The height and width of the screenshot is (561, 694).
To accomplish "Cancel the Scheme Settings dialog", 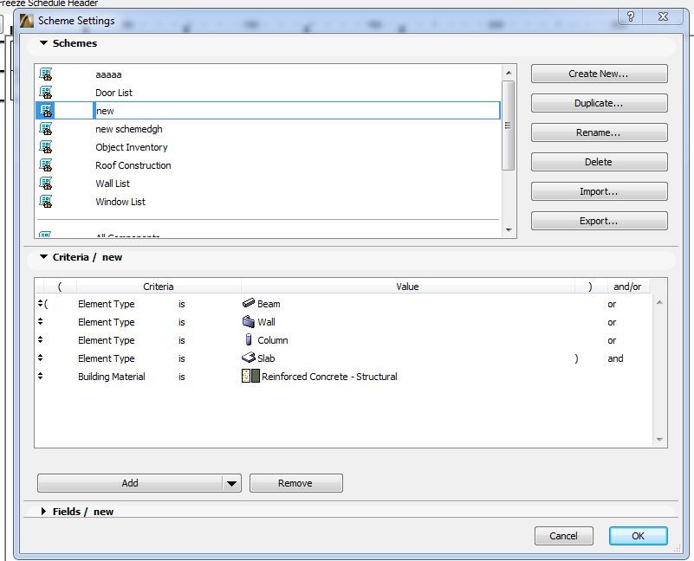I will coord(563,536).
